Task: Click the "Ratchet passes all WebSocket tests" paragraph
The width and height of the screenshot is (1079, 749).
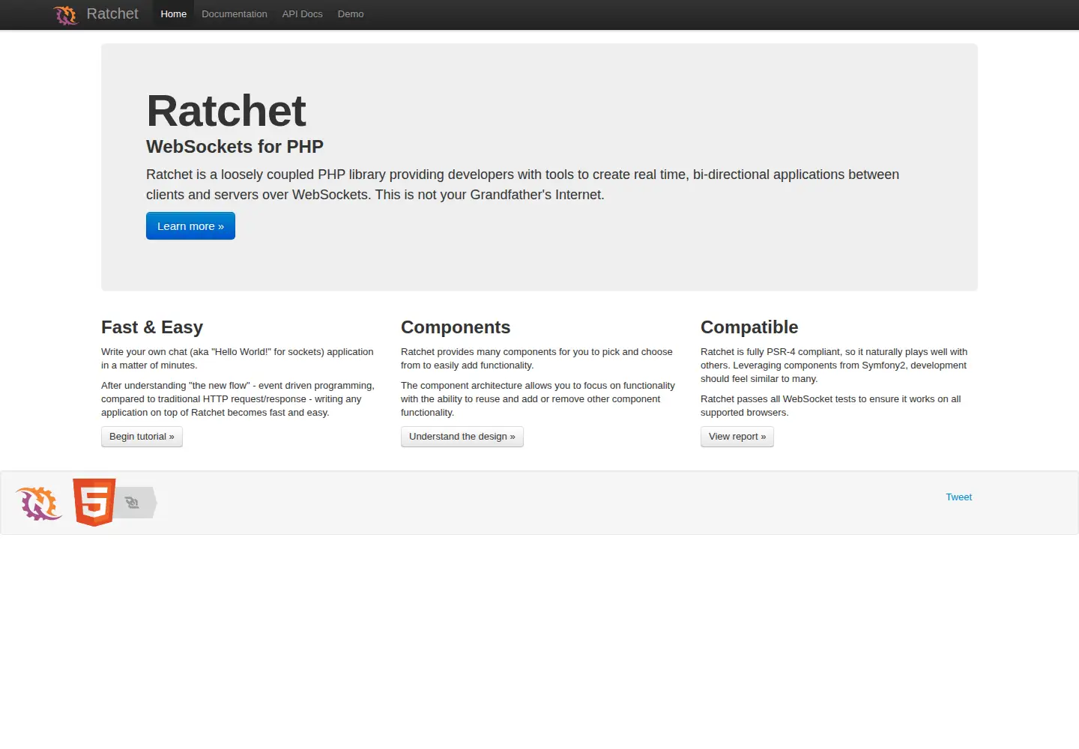Action: coord(831,406)
